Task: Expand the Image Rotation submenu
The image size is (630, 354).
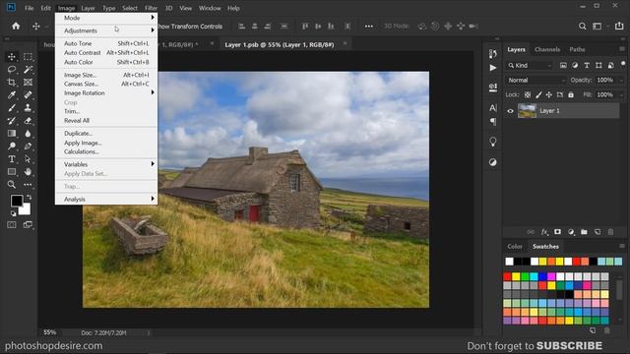Action: 106,92
